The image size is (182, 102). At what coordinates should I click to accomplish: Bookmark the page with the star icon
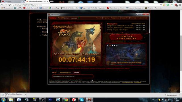tap(164, 5)
